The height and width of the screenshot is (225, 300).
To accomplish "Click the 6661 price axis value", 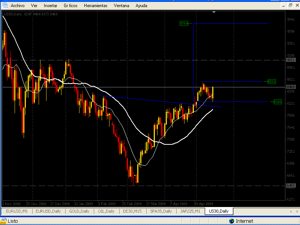I will [x=291, y=175].
